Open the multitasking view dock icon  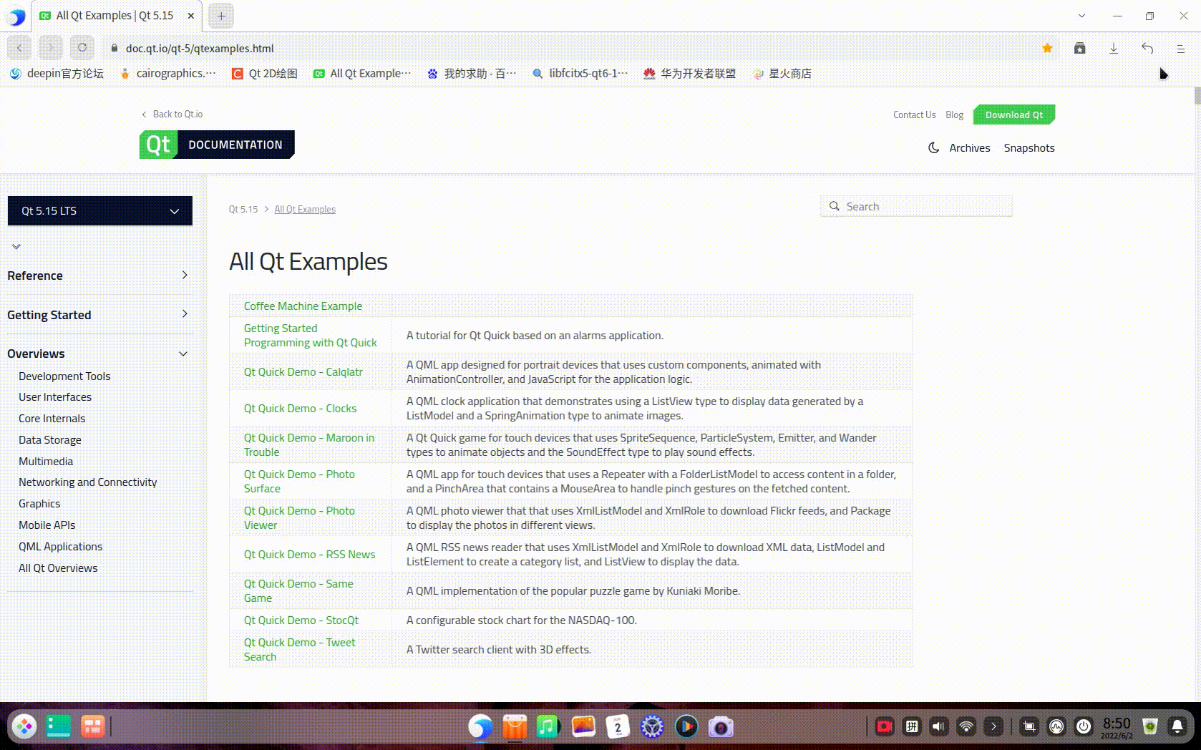coord(92,726)
